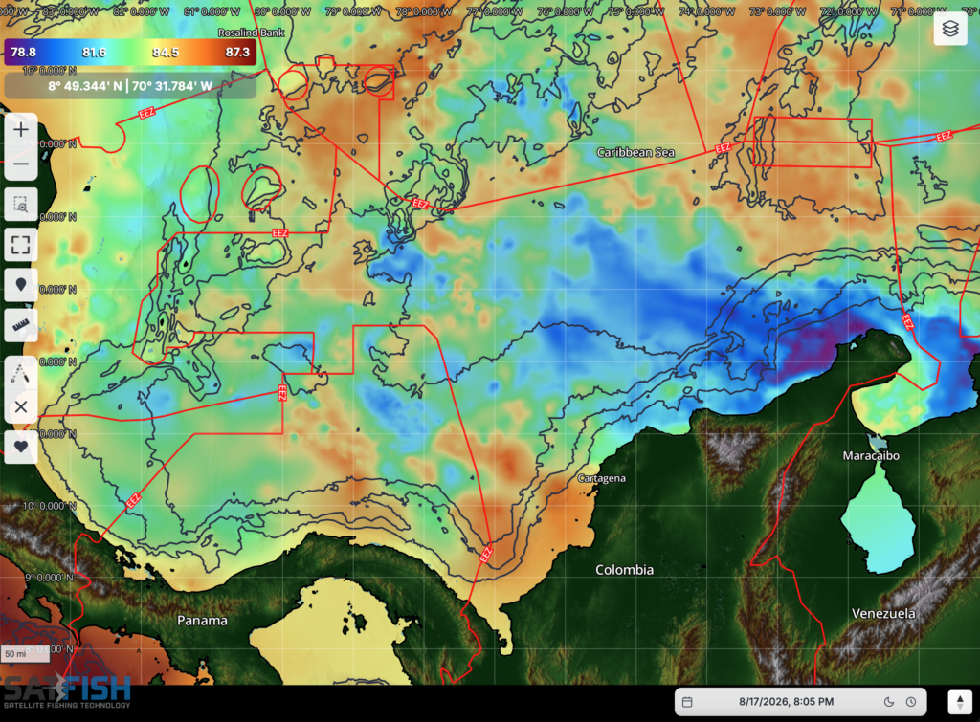The height and width of the screenshot is (722, 980).
Task: Click the EEZ label near Cartagena coast
Action: [485, 554]
